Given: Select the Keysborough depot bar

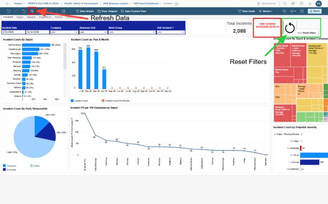Looking at the screenshot, I should pyautogui.click(x=31, y=49).
